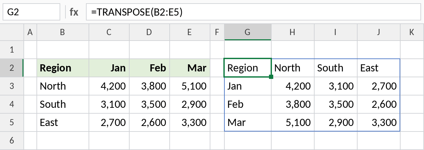Click cell J4 with 2,600
Image resolution: width=424 pixels, height=150 pixels.
pos(379,104)
